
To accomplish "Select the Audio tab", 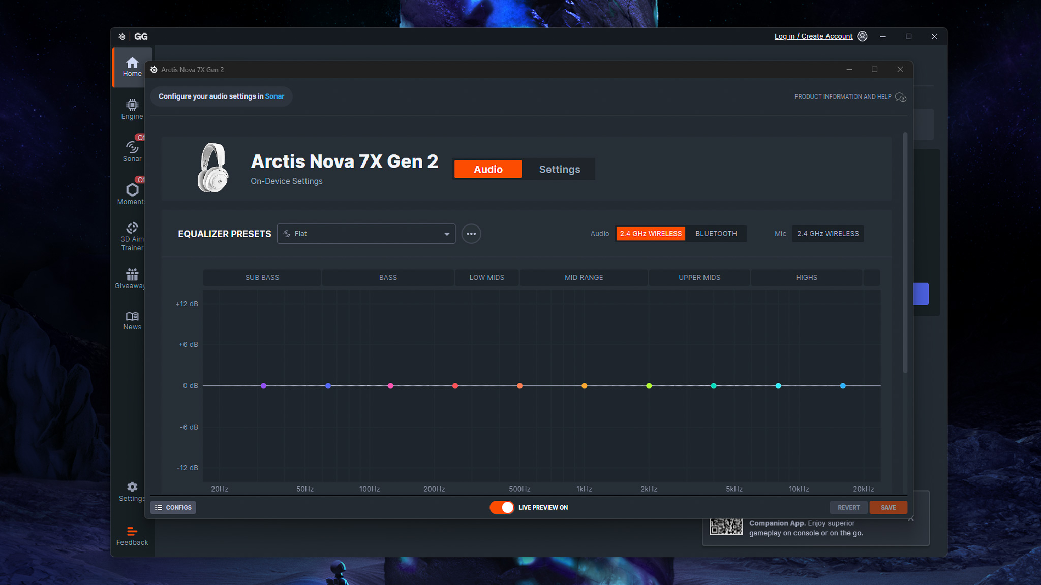I will [x=487, y=169].
